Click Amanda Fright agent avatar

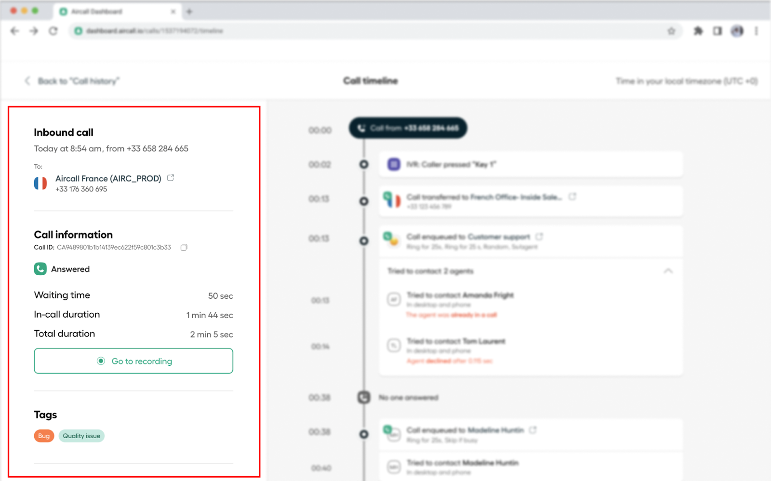tap(394, 299)
